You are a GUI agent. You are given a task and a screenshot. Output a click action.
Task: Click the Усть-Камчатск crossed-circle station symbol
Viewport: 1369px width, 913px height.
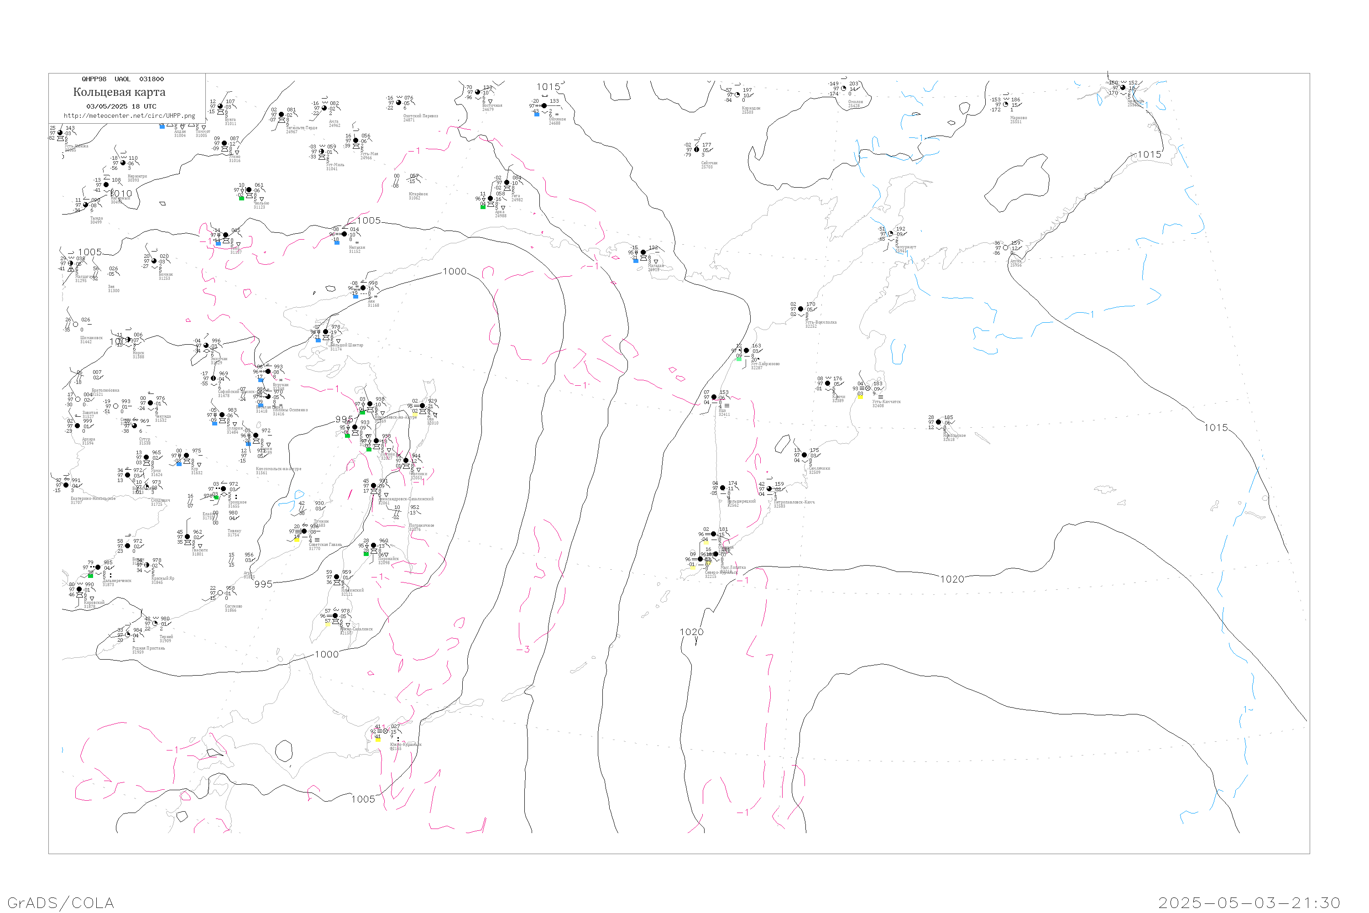pos(868,388)
